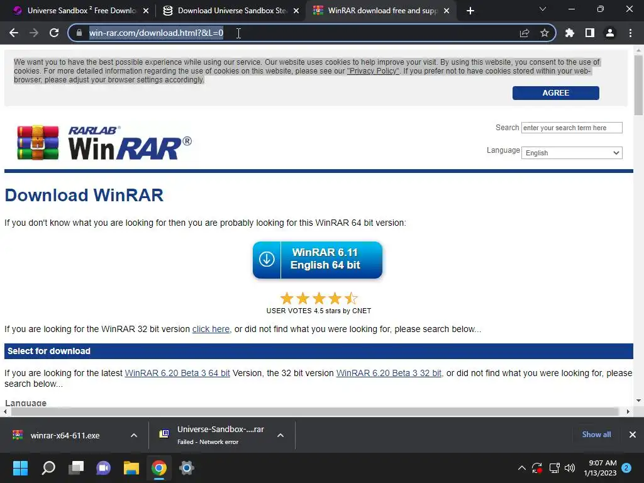The height and width of the screenshot is (483, 644).
Task: Open the Chrome three-dot menu
Action: pyautogui.click(x=630, y=33)
